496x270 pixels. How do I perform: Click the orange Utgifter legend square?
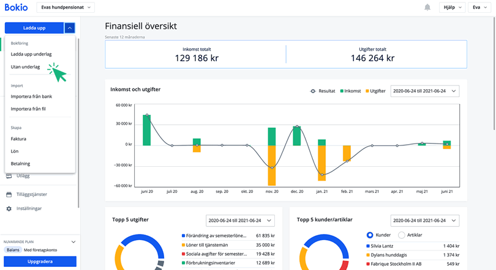[x=369, y=91]
